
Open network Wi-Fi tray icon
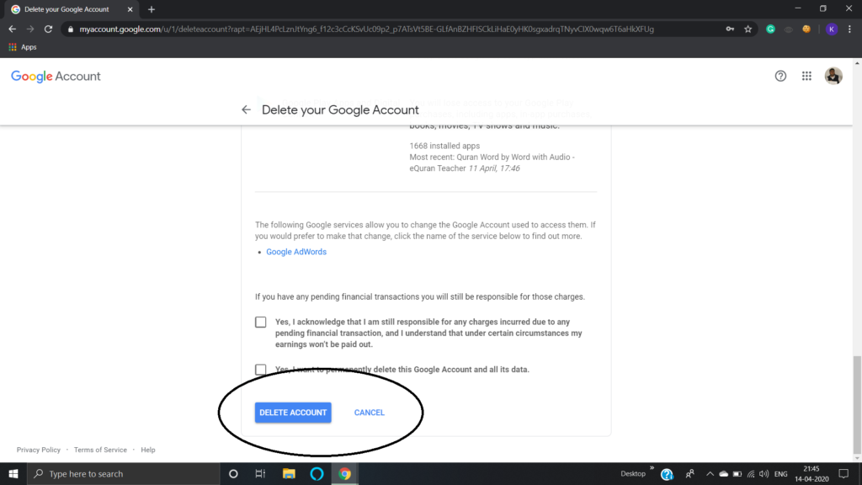(751, 473)
